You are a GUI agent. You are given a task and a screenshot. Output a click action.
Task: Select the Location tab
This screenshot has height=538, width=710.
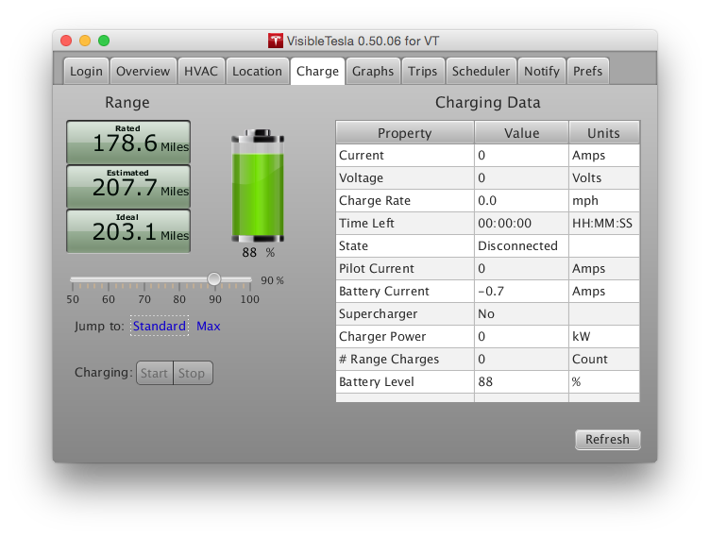coord(257,71)
